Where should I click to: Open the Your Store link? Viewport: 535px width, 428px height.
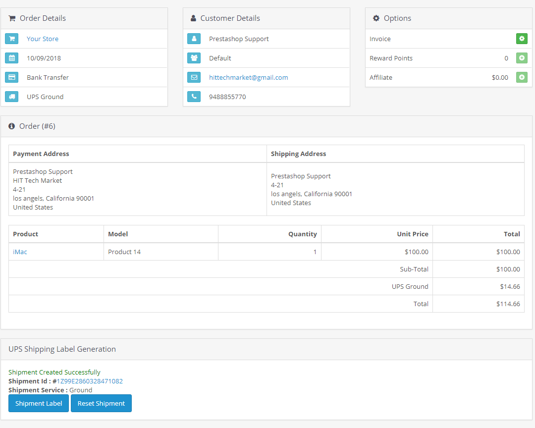(43, 39)
